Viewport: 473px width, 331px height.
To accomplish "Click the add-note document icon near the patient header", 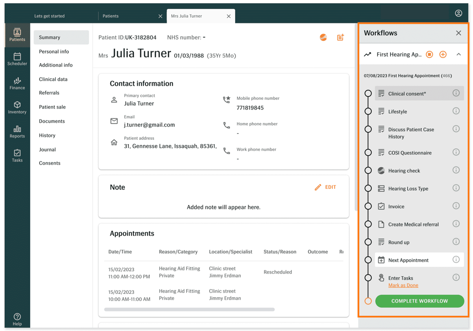I will click(340, 37).
